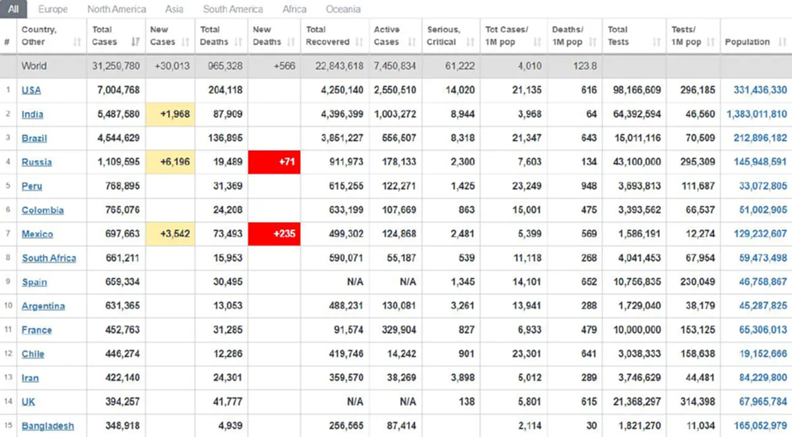
Task: Sort by Total Recovered sort icon
Action: tap(359, 42)
